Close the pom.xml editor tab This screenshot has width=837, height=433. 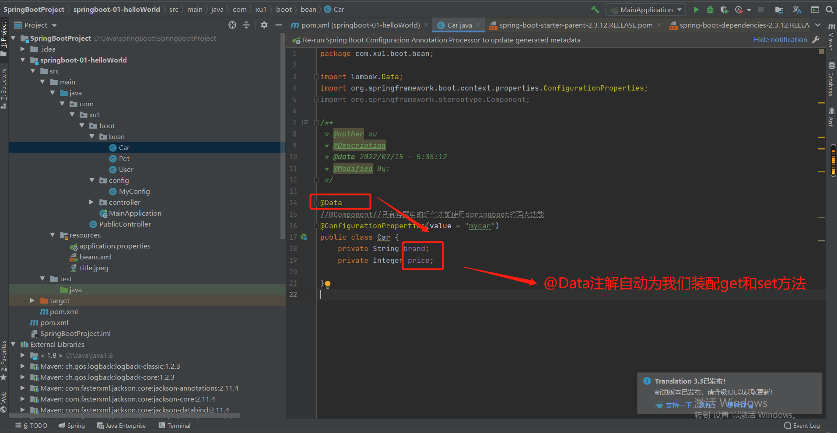click(426, 25)
